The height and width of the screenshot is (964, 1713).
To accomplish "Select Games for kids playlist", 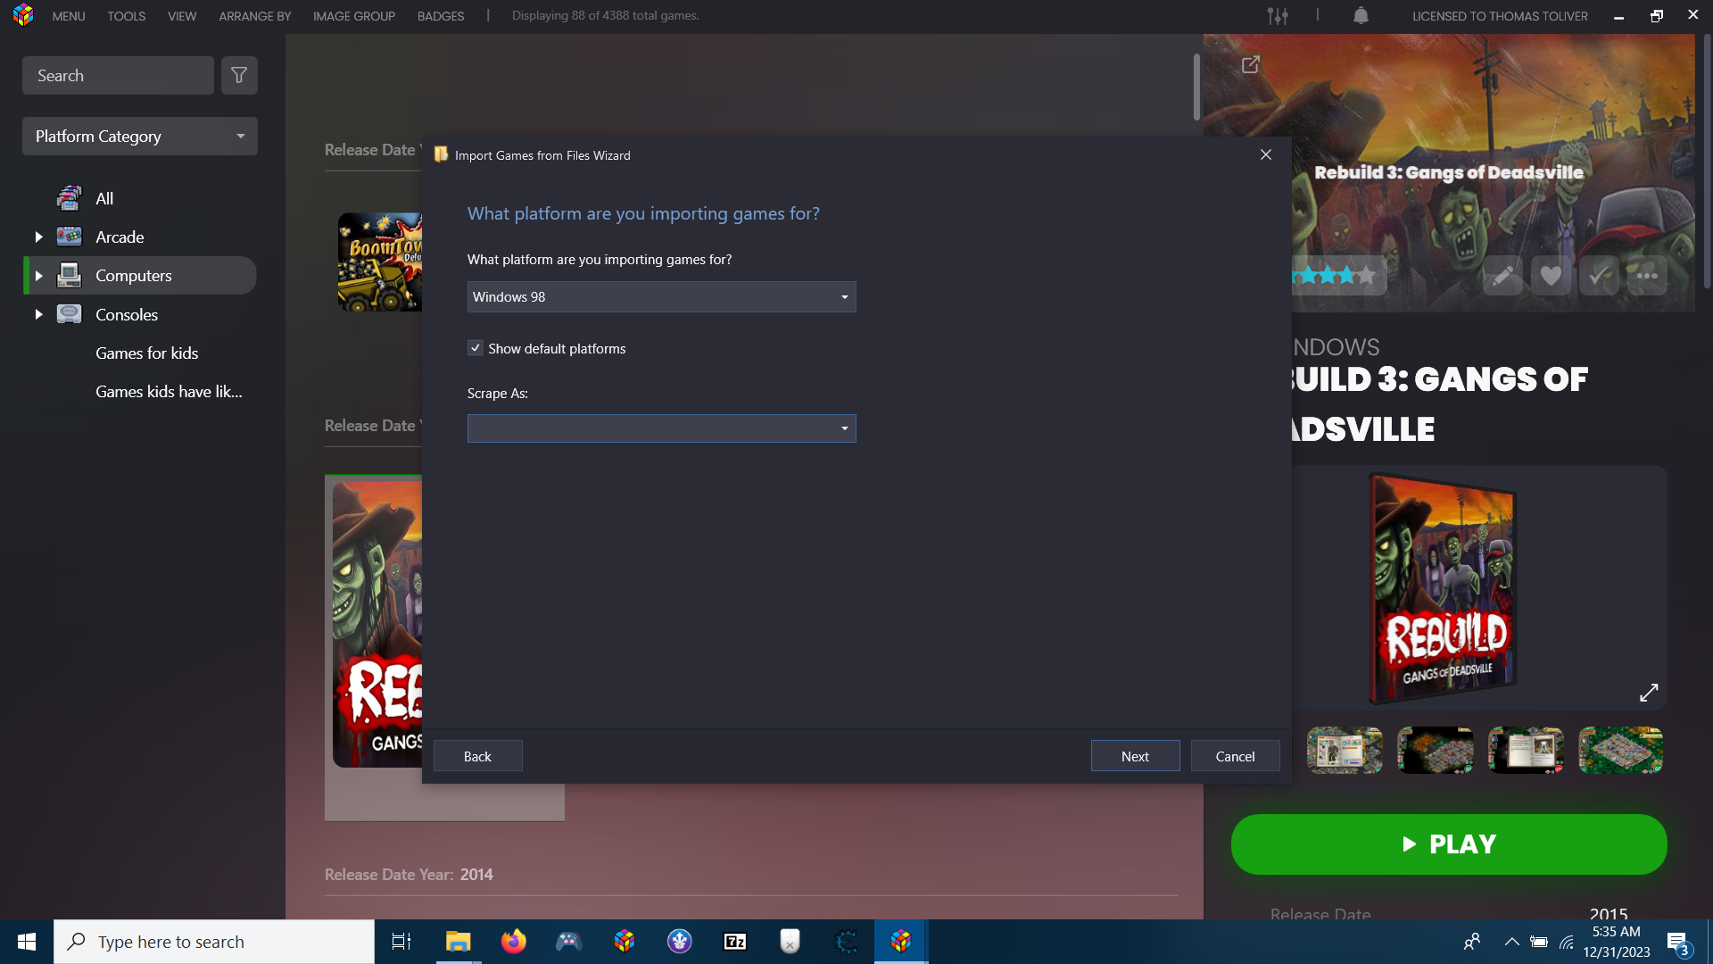I will tap(147, 353).
